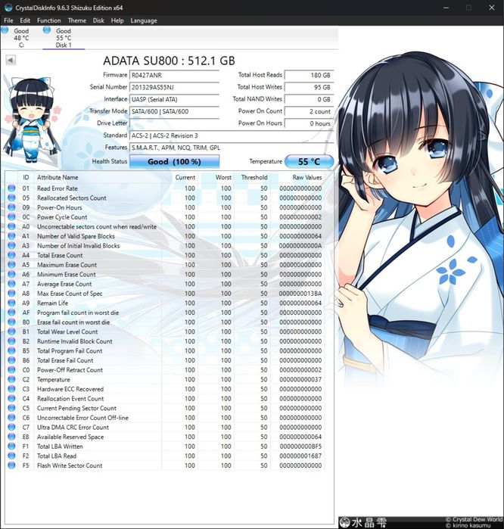Click the Standard field ACS-2
This screenshot has height=529, width=504.
pyautogui.click(x=232, y=135)
